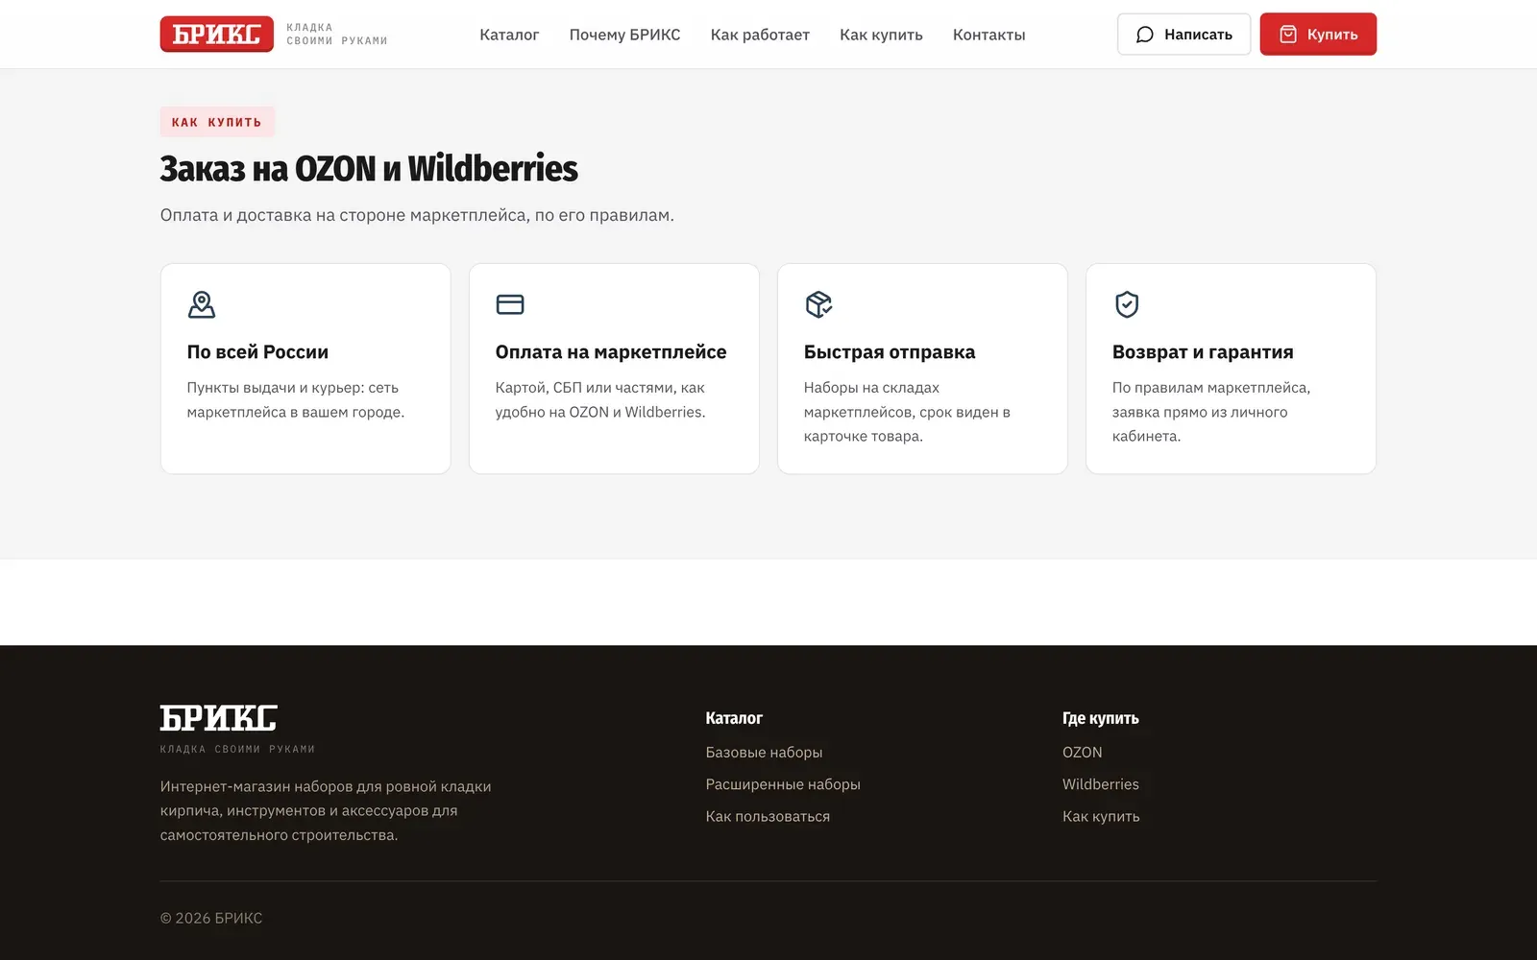Navigate to Контакты in header
Viewport: 1537px width, 960px height.
coord(988,35)
